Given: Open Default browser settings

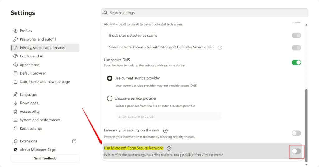Looking at the screenshot, I should coord(45,73).
